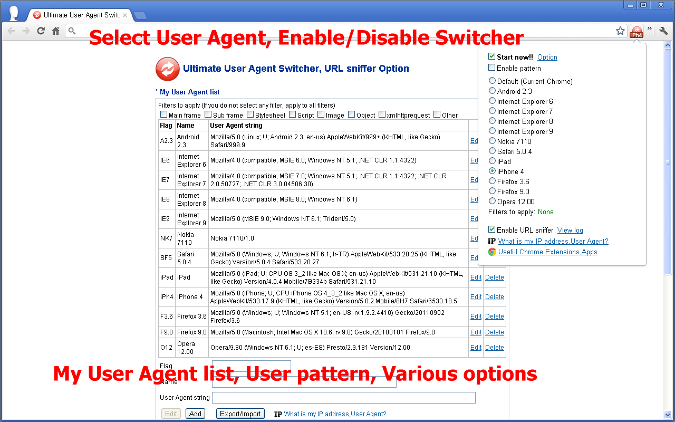Image resolution: width=675 pixels, height=422 pixels.
Task: Select Firefox 9.0 user agent
Action: coord(493,191)
